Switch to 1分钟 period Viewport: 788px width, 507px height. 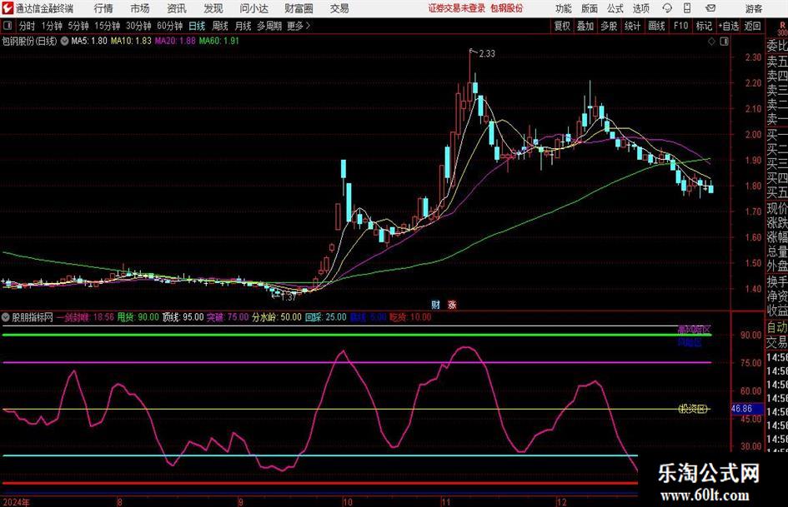point(52,26)
